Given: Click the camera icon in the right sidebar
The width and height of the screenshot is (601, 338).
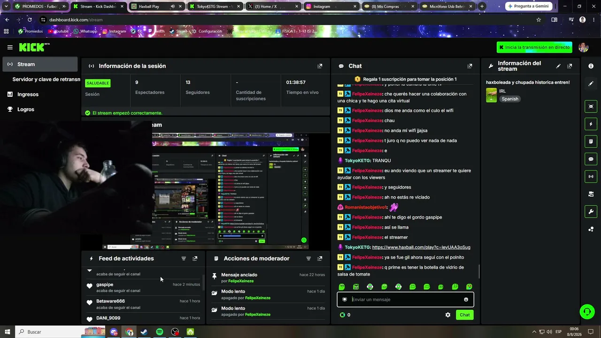Looking at the screenshot, I should pos(591,194).
